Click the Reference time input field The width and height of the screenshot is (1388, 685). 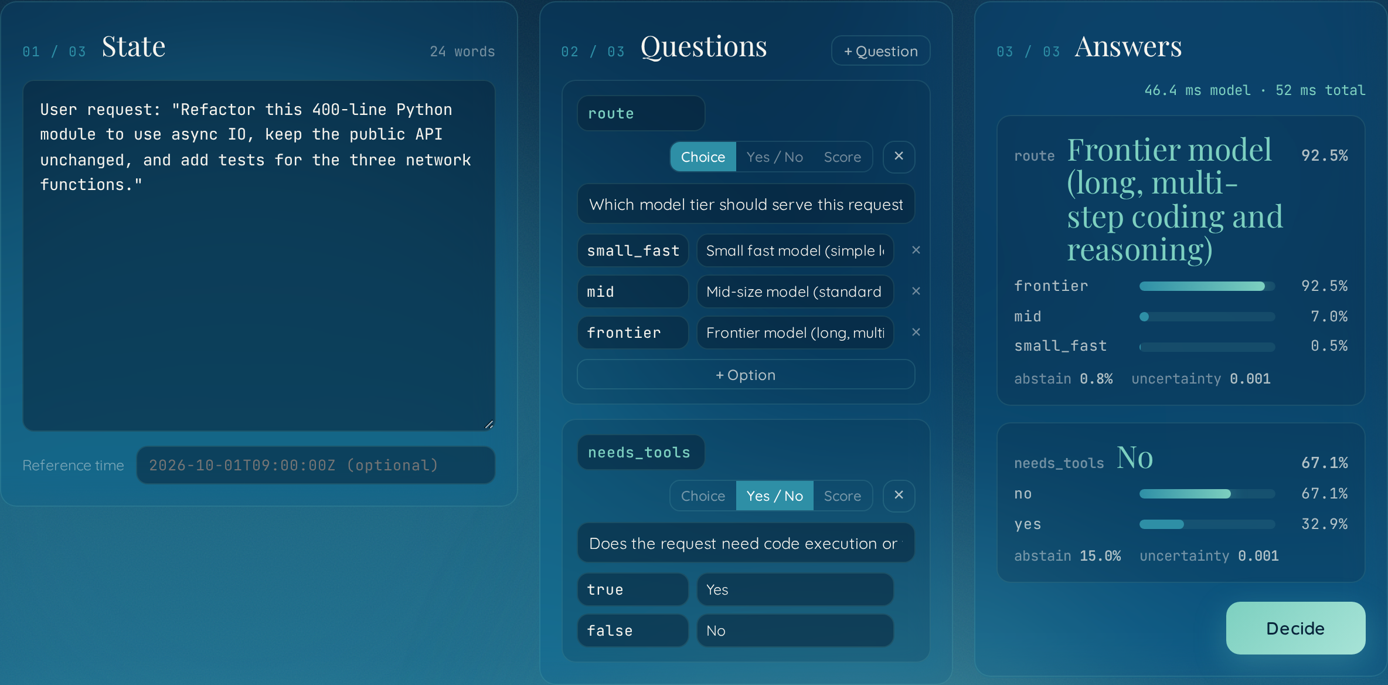[316, 465]
